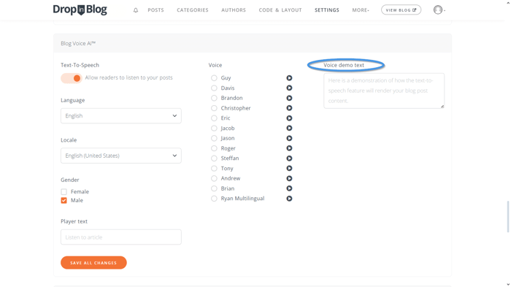Play the Davis voice preview
Image resolution: width=511 pixels, height=287 pixels.
[289, 88]
